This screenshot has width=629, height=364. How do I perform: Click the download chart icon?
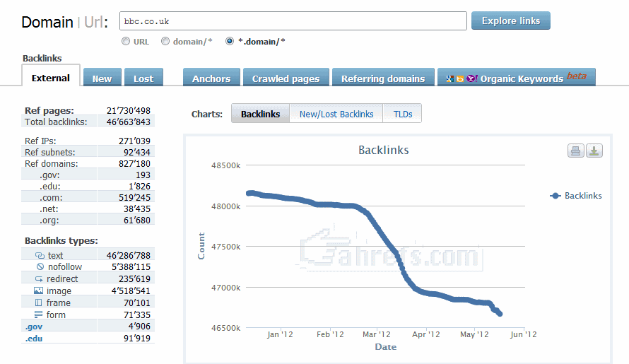(x=594, y=151)
